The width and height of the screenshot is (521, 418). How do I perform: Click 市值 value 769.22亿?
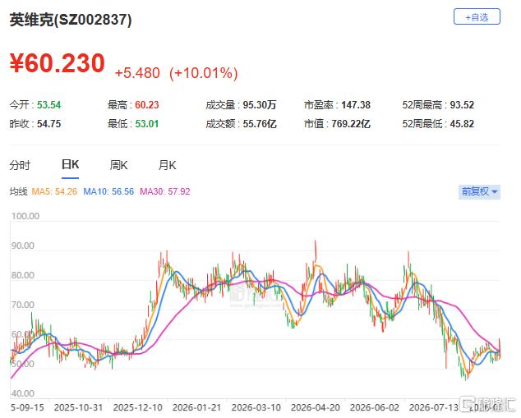point(351,124)
